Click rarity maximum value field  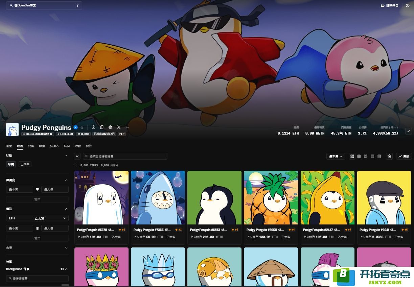[55, 190]
